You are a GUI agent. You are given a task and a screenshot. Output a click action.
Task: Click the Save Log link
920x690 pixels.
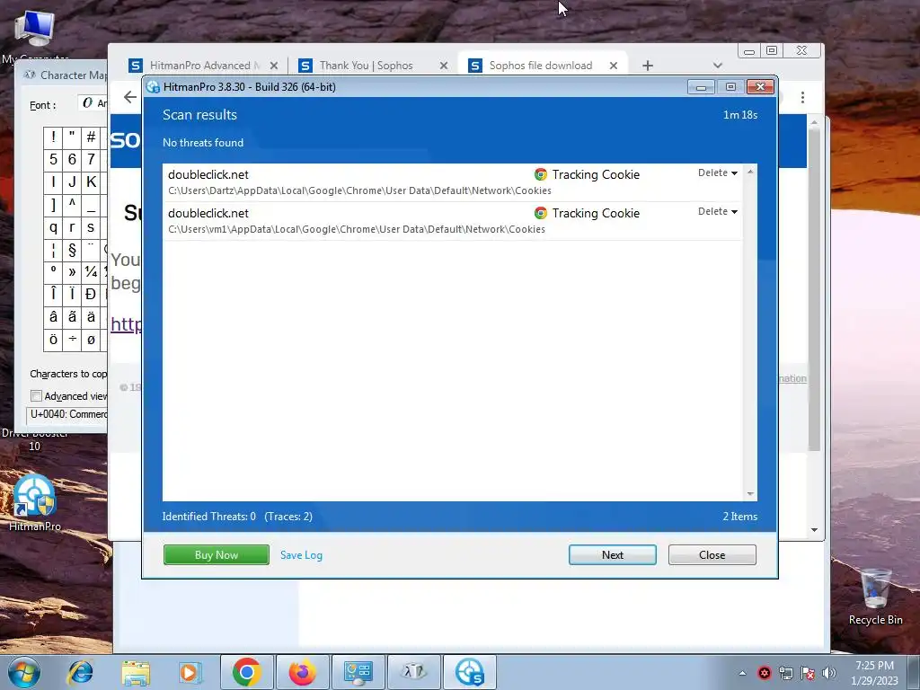pyautogui.click(x=301, y=555)
